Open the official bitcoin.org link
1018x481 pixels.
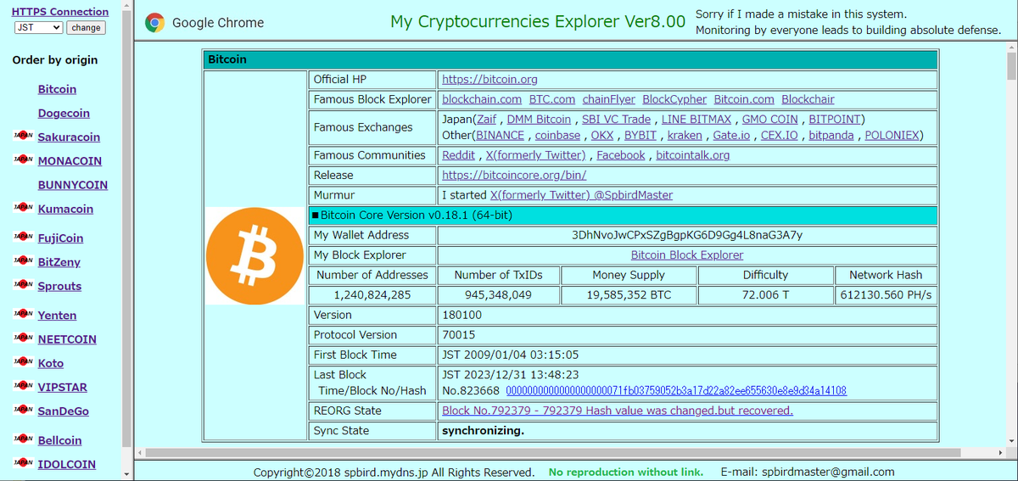(490, 80)
